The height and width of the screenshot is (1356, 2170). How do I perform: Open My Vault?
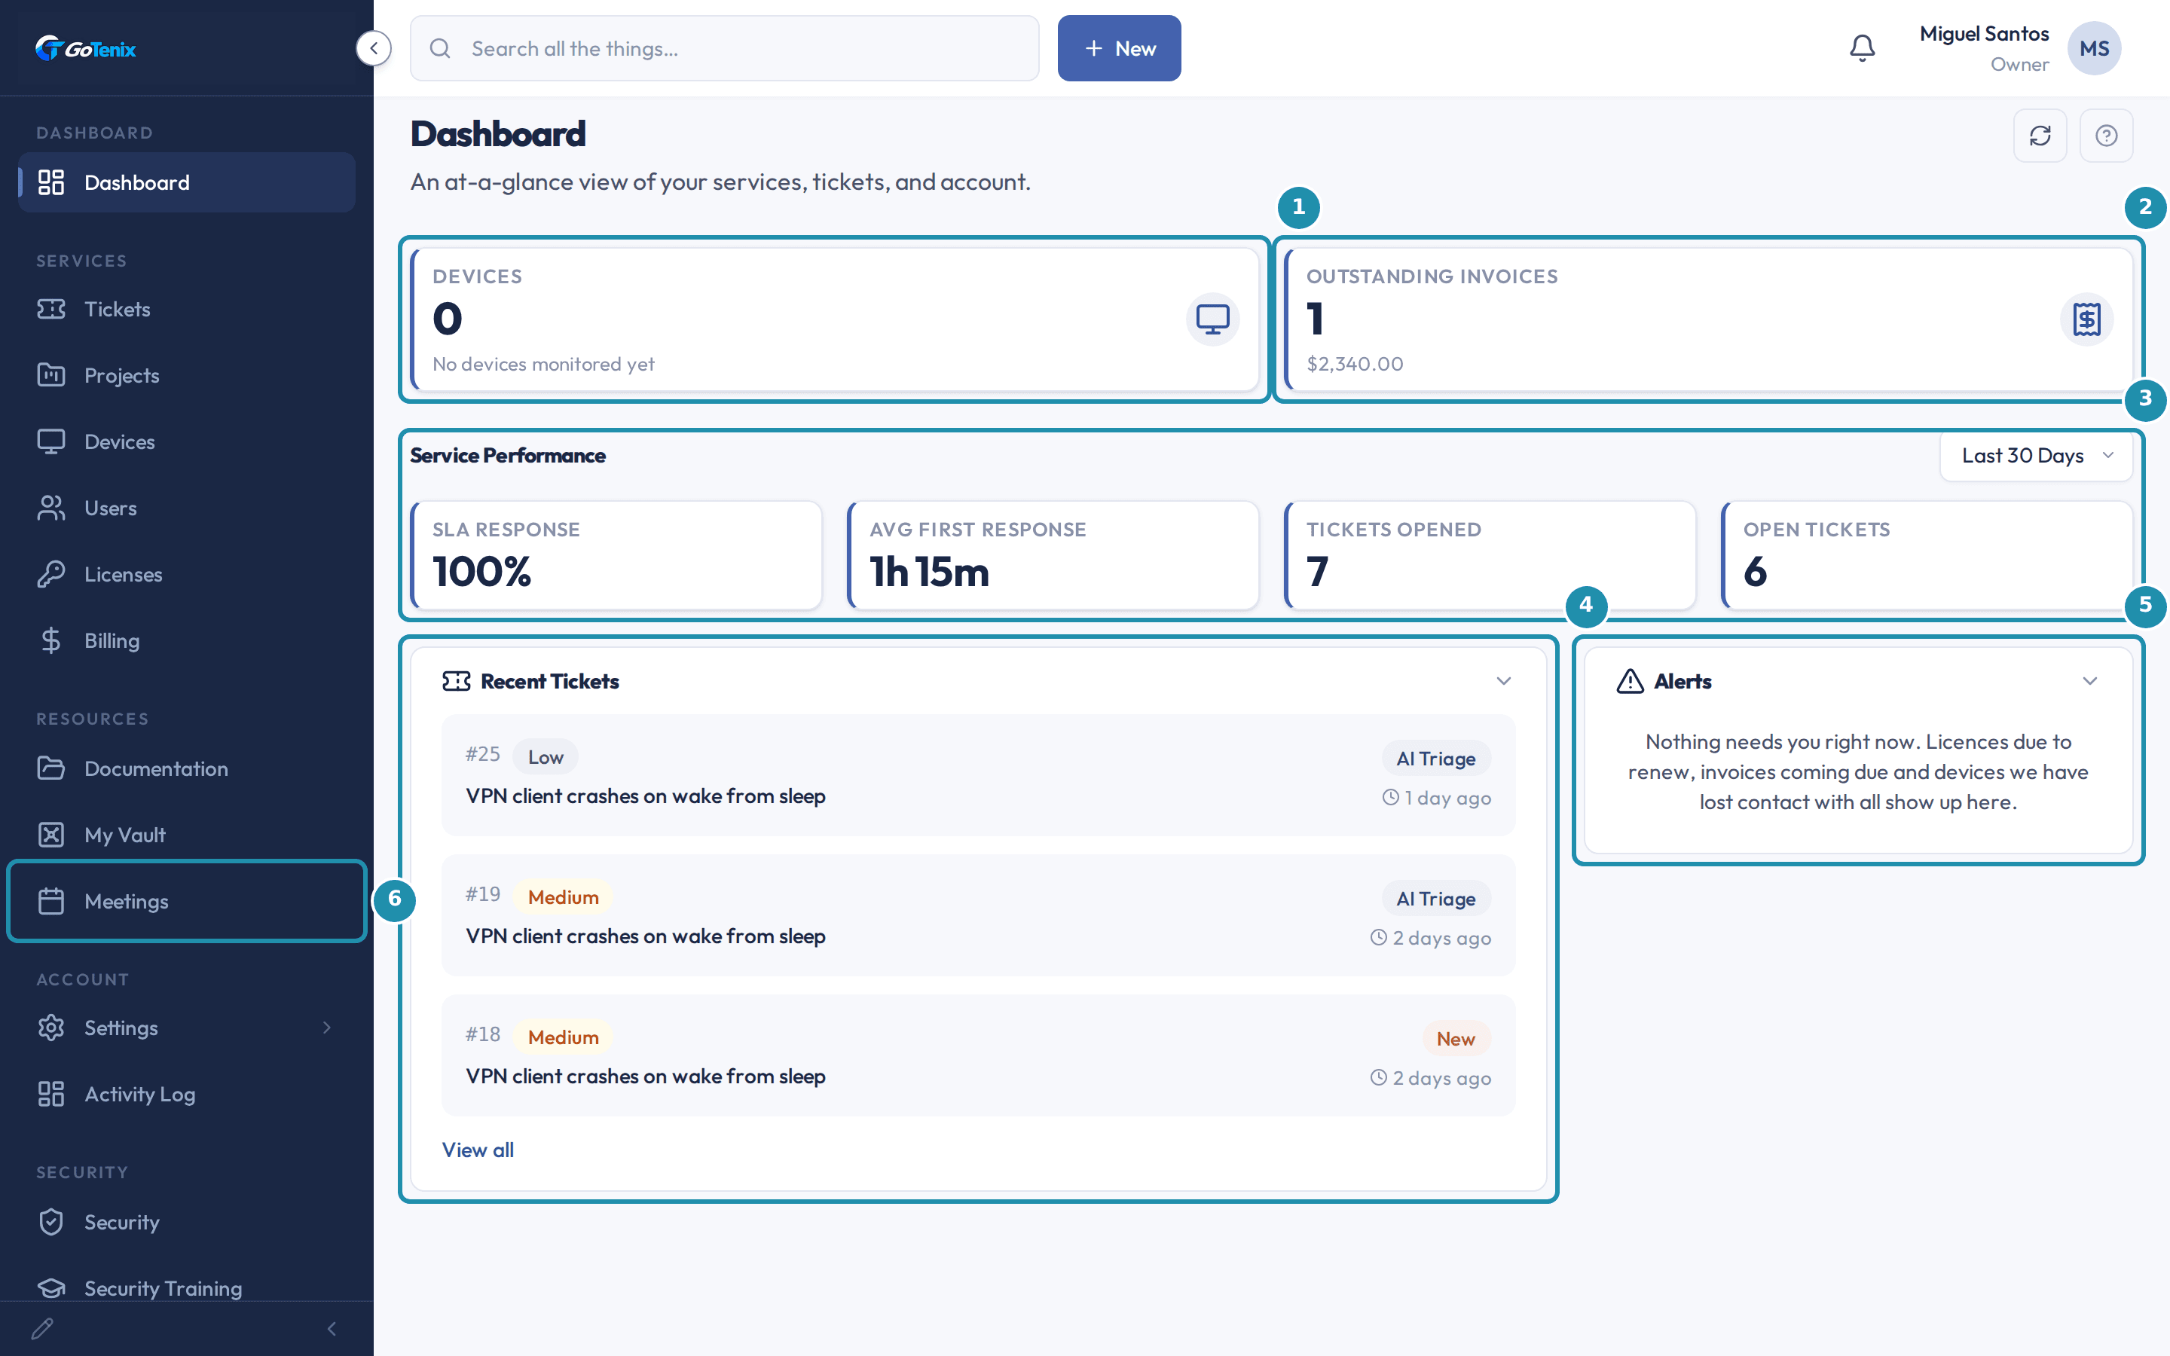click(187, 835)
